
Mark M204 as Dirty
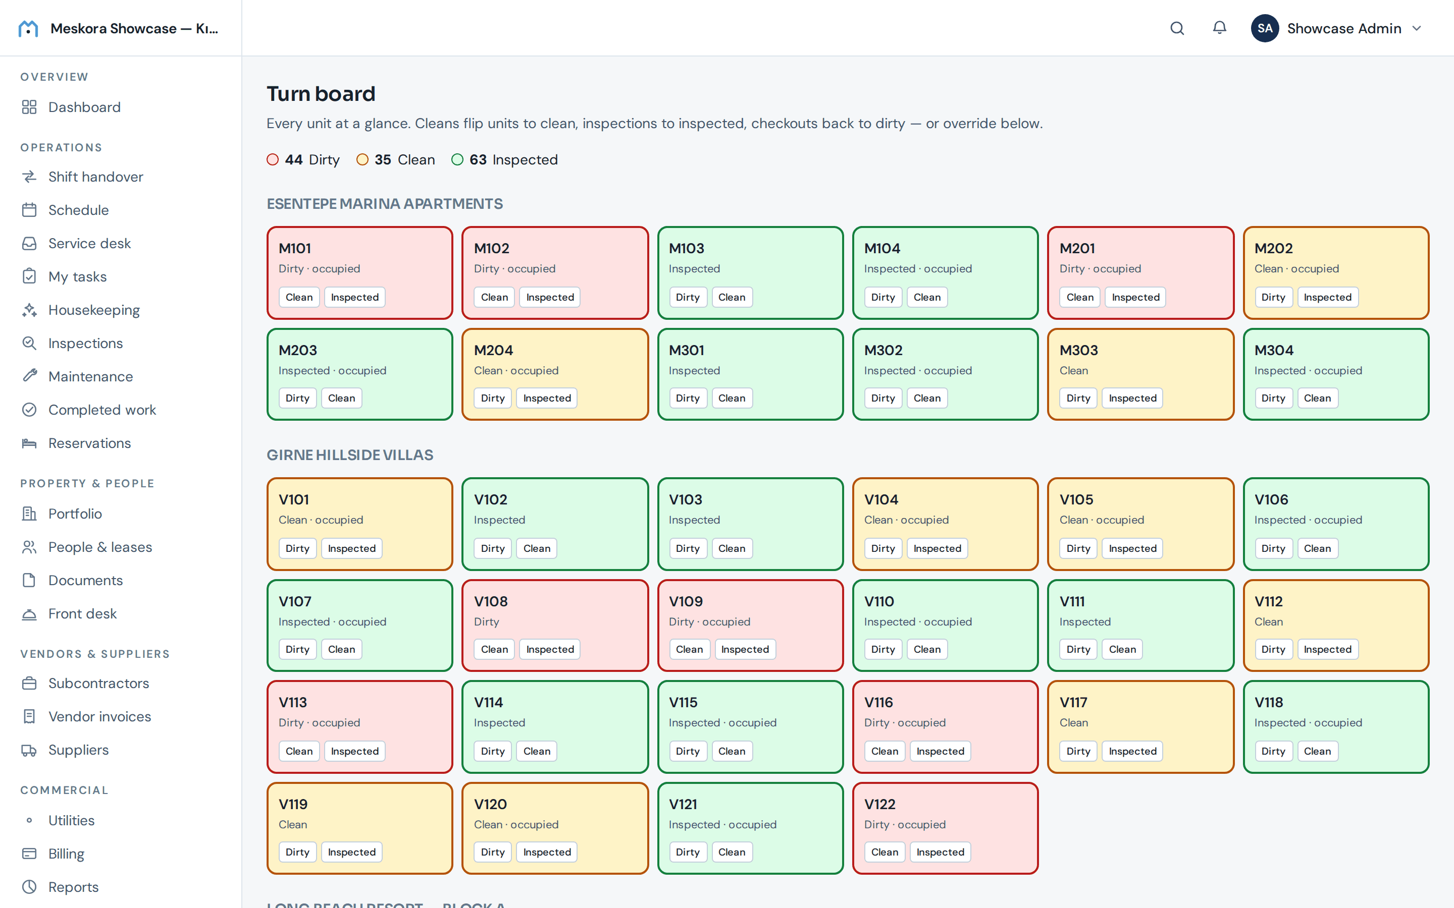coord(493,398)
